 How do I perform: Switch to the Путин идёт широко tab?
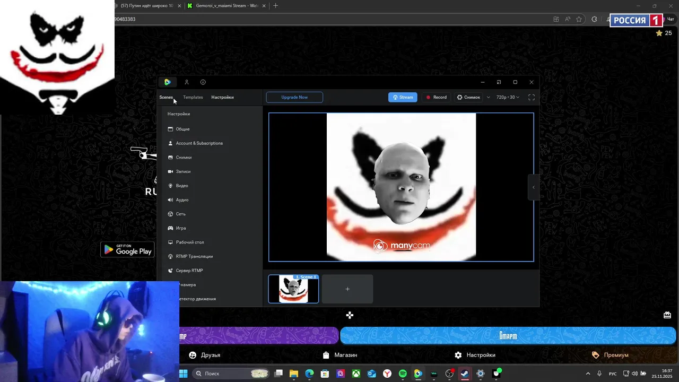[147, 6]
